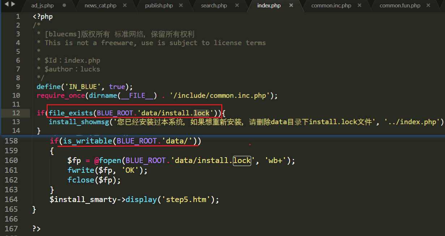Click the '__FILE__' magic constant
The height and width of the screenshot is (236, 445).
pyautogui.click(x=137, y=96)
